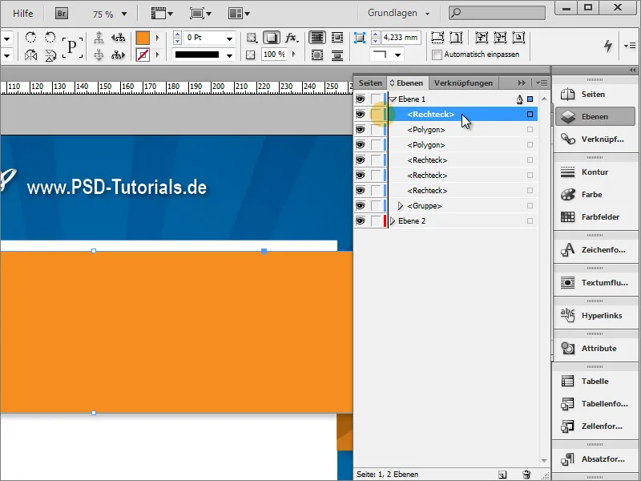Open corner shape dropdown
This screenshot has height=481, width=641.
(x=397, y=55)
